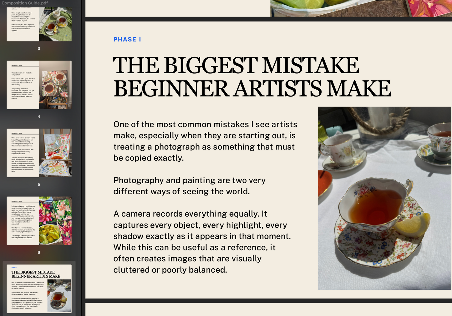
Task: Click the page number 3 label
Action: pyautogui.click(x=39, y=48)
